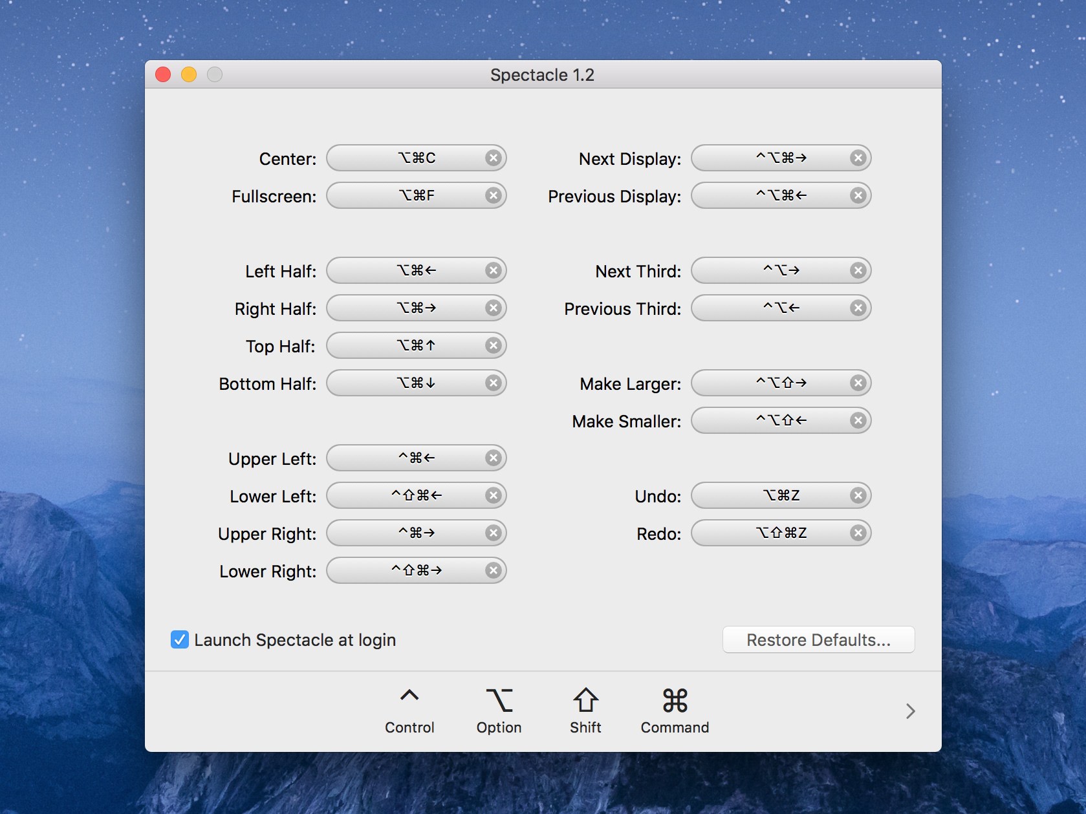Clear the Center shortcut with its X icon
Viewport: 1086px width, 814px height.
click(x=493, y=158)
